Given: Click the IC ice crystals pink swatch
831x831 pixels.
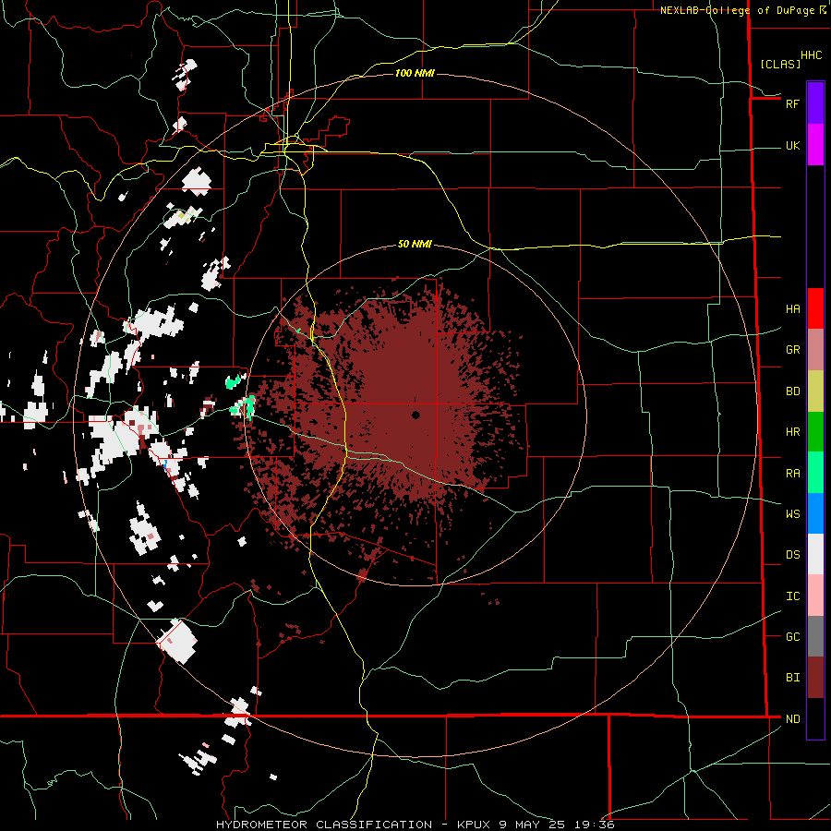Looking at the screenshot, I should click(815, 596).
